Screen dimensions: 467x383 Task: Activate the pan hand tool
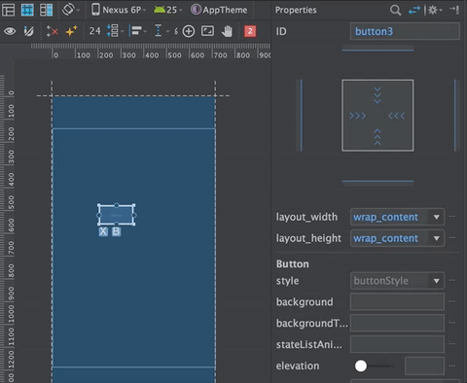coord(227,31)
